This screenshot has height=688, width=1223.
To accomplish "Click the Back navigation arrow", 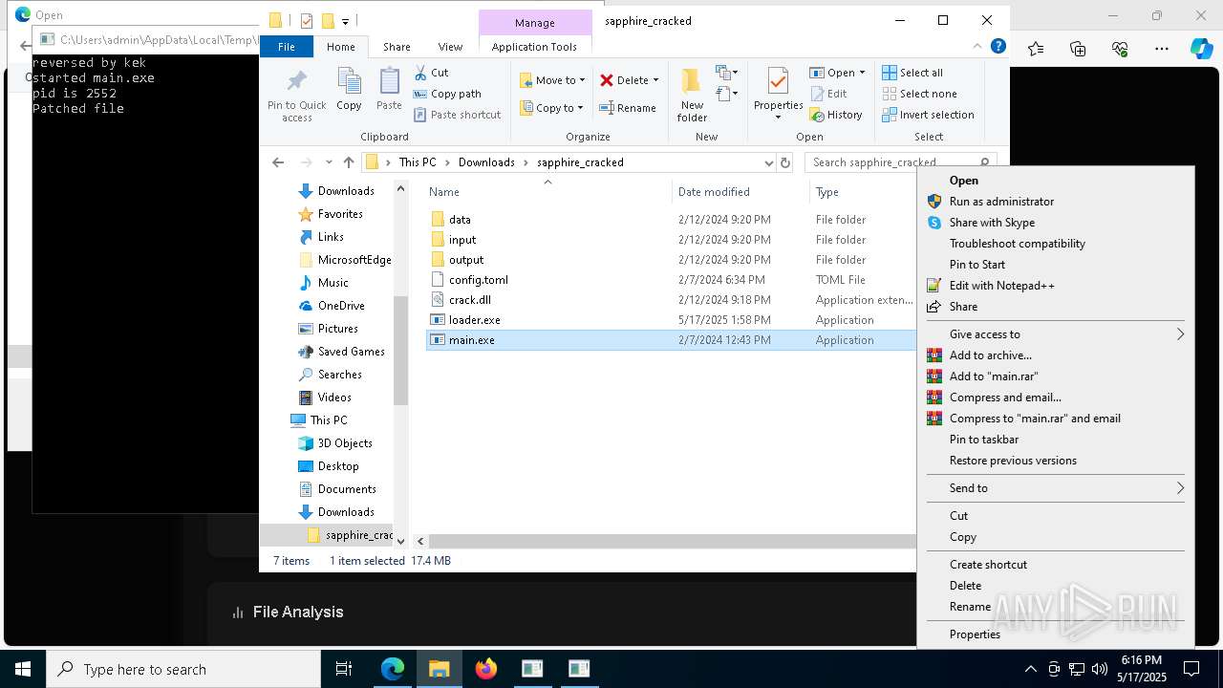I will point(278,162).
